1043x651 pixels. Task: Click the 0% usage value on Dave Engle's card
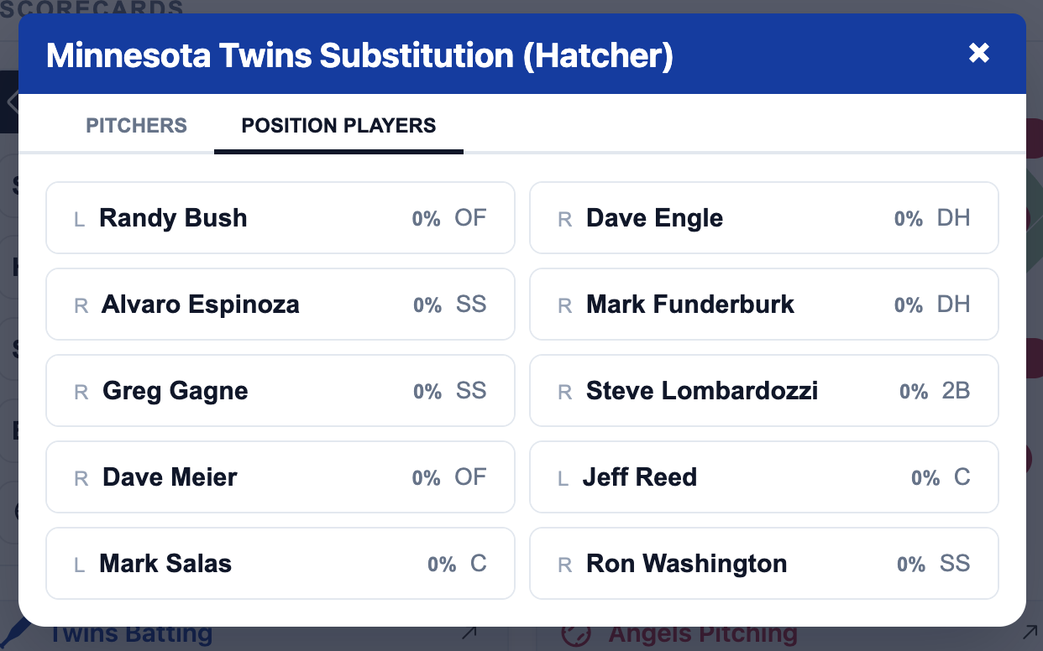click(x=908, y=219)
